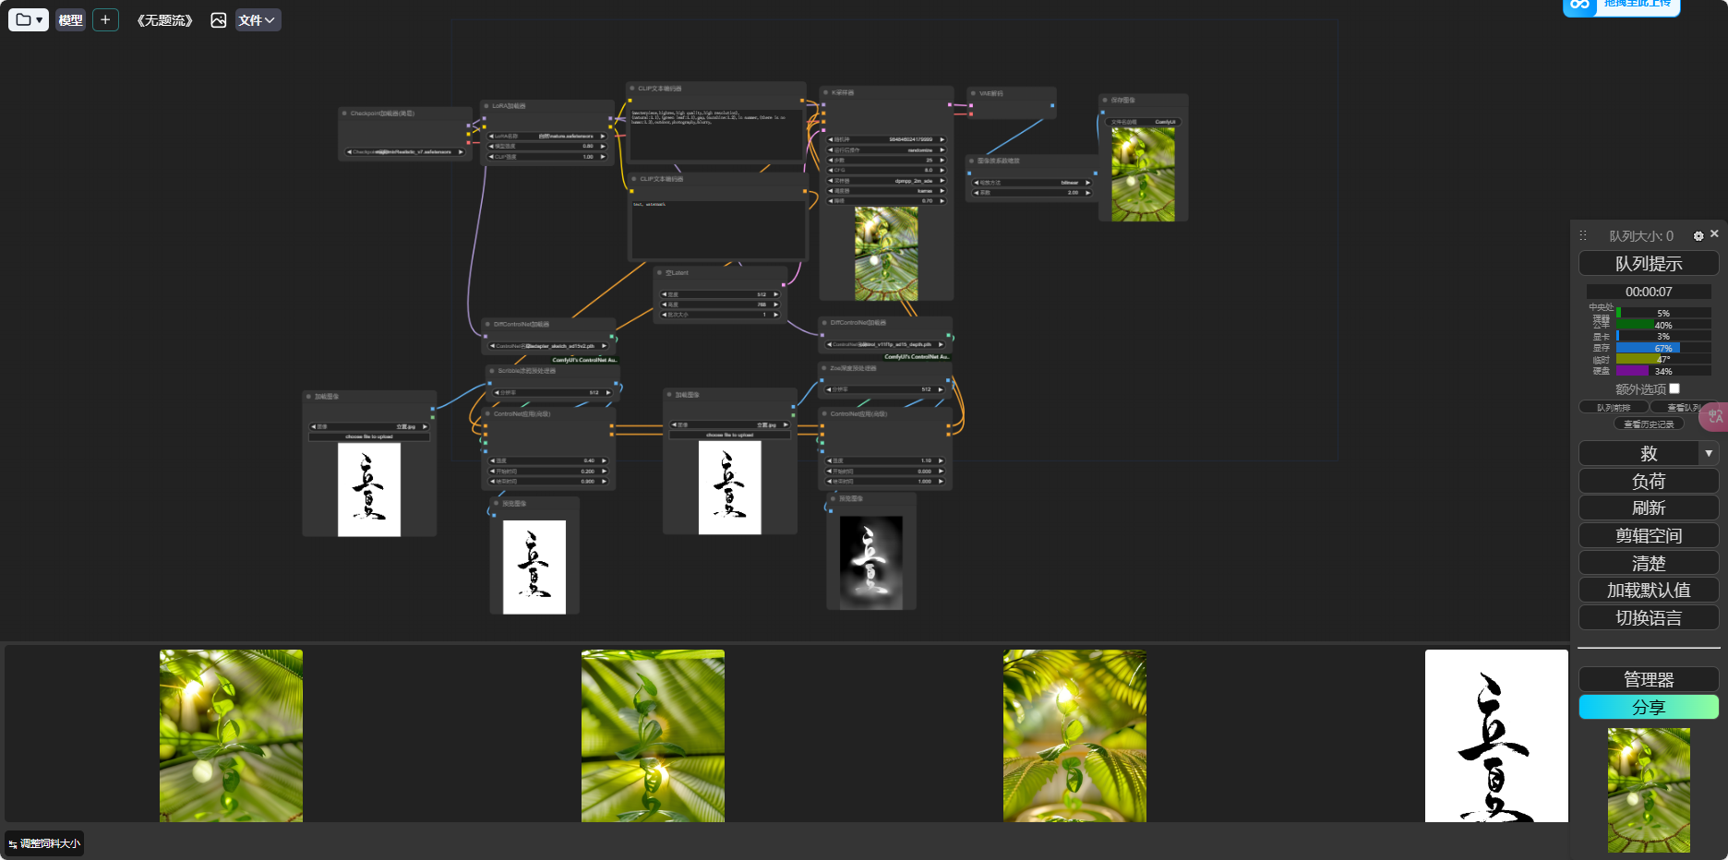Close the queue panel with X
The width and height of the screenshot is (1728, 860).
(x=1714, y=234)
